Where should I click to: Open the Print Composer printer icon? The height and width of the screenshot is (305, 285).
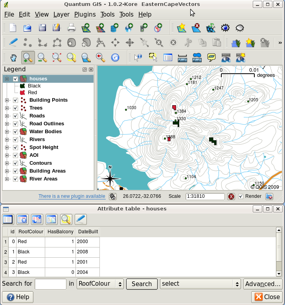tap(71, 28)
